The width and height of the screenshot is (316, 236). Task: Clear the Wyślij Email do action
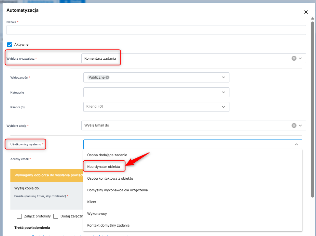pos(294,125)
